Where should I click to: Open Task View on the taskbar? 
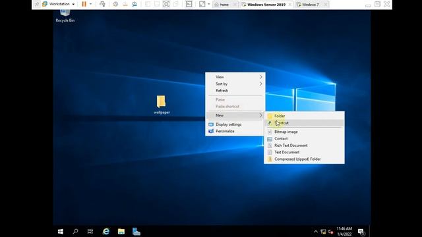pyautogui.click(x=90, y=231)
